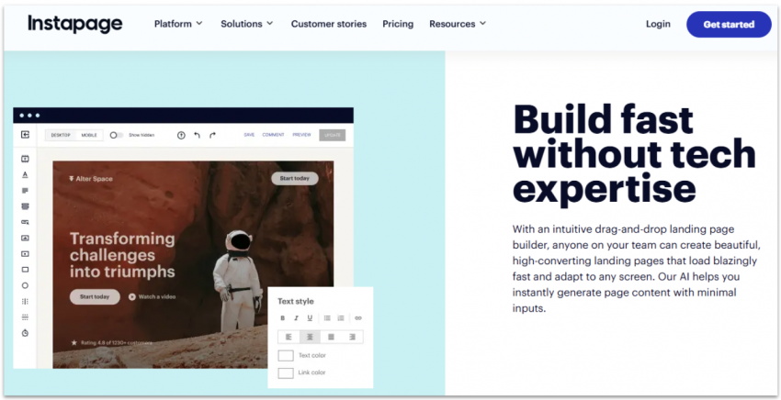Open Customer stories page
This screenshot has width=781, height=400.
click(x=329, y=24)
